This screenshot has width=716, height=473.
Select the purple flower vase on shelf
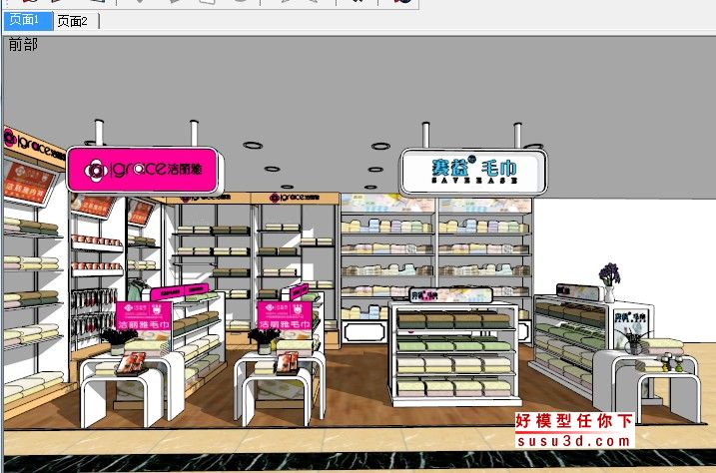point(609,282)
